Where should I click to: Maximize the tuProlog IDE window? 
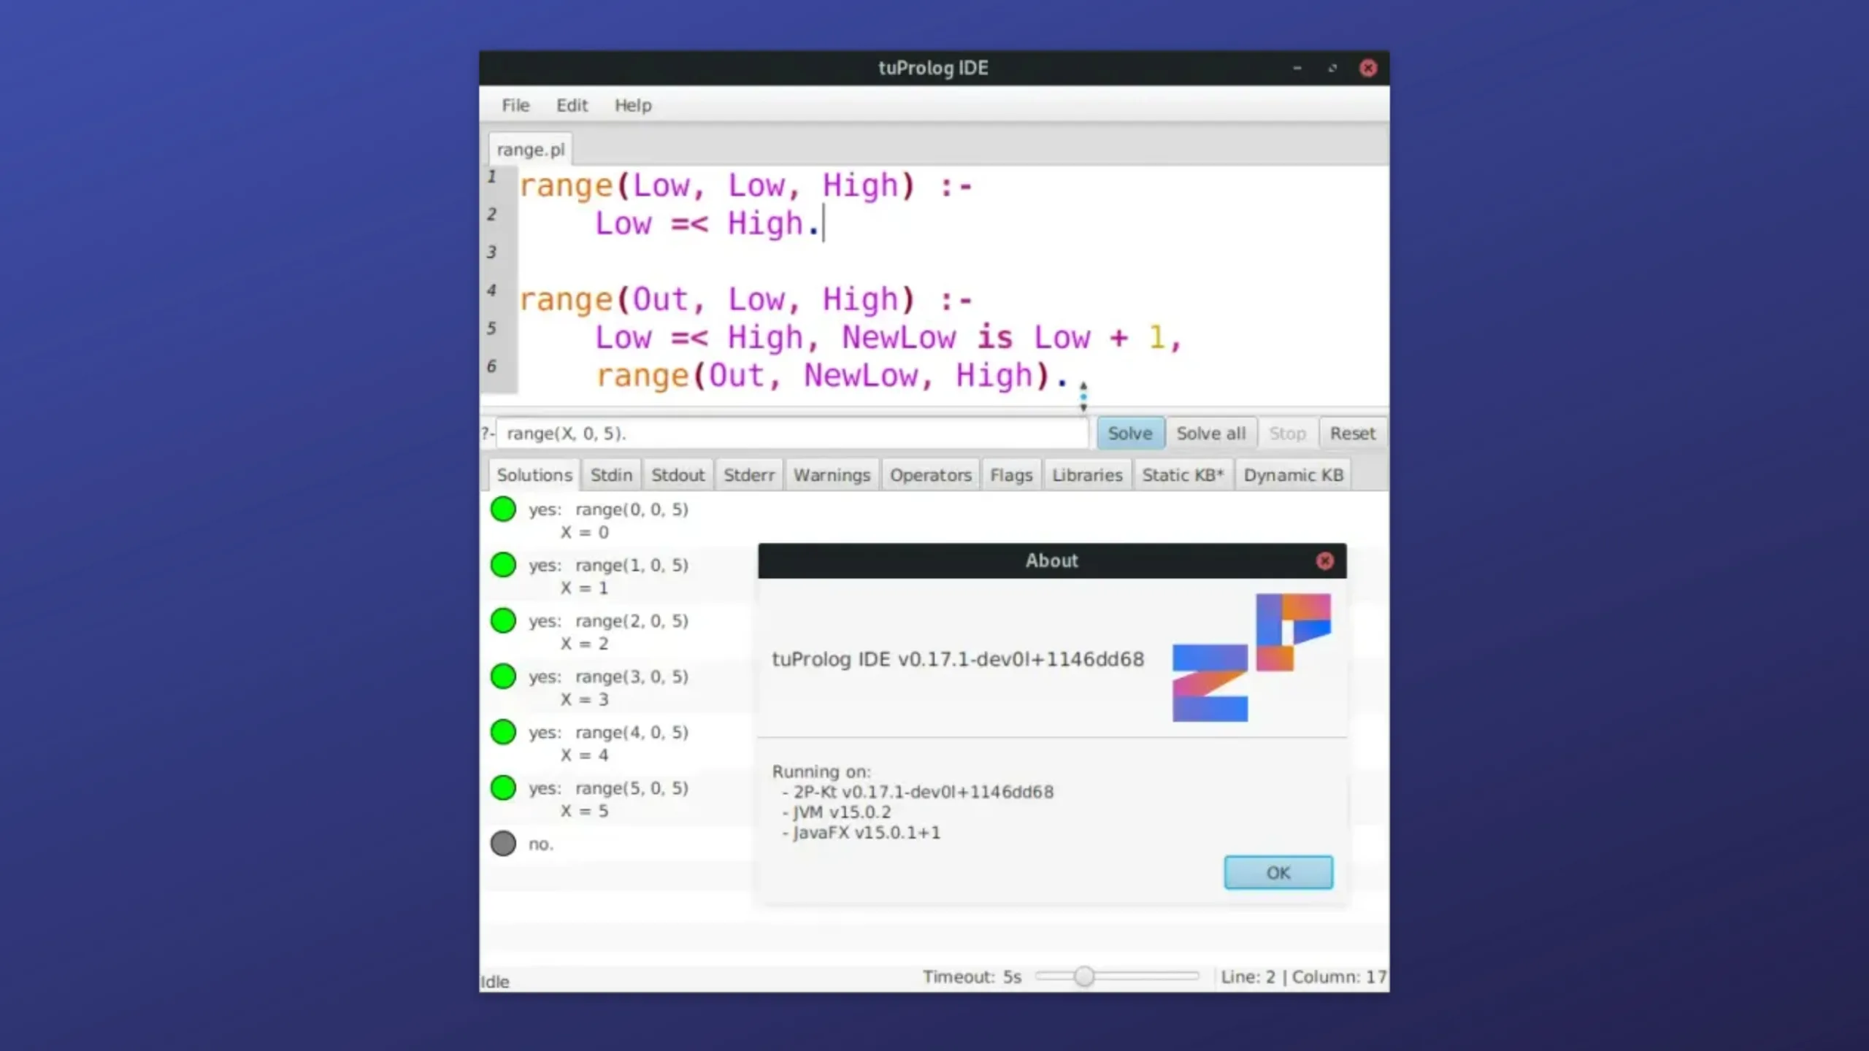click(1332, 68)
